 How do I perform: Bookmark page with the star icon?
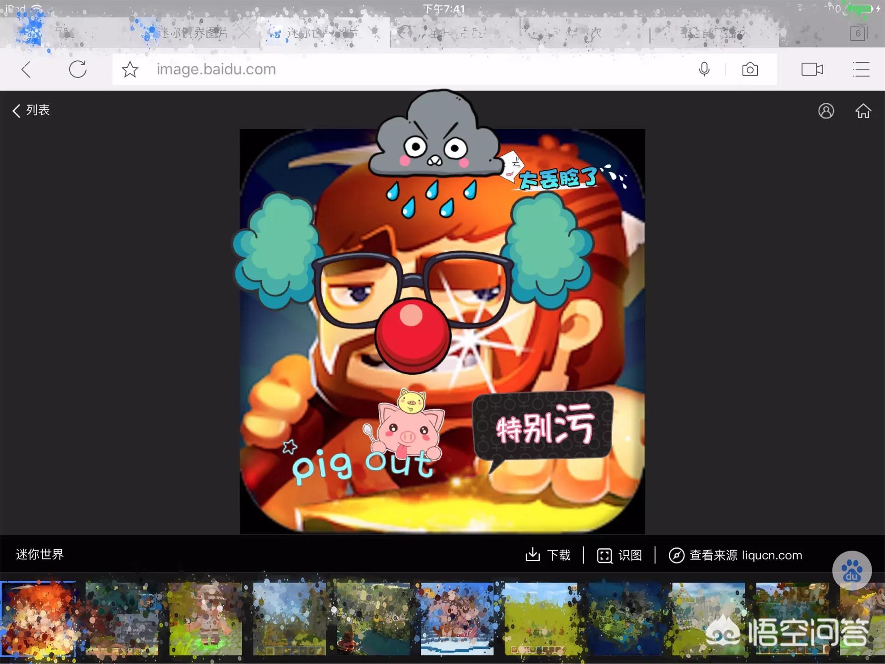click(x=130, y=70)
